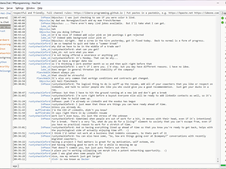The image size is (226, 169).
Task: Switch to the python channel
Action: click(x=4, y=62)
